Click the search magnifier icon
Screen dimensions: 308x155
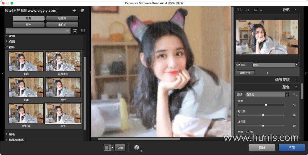click(68, 31)
